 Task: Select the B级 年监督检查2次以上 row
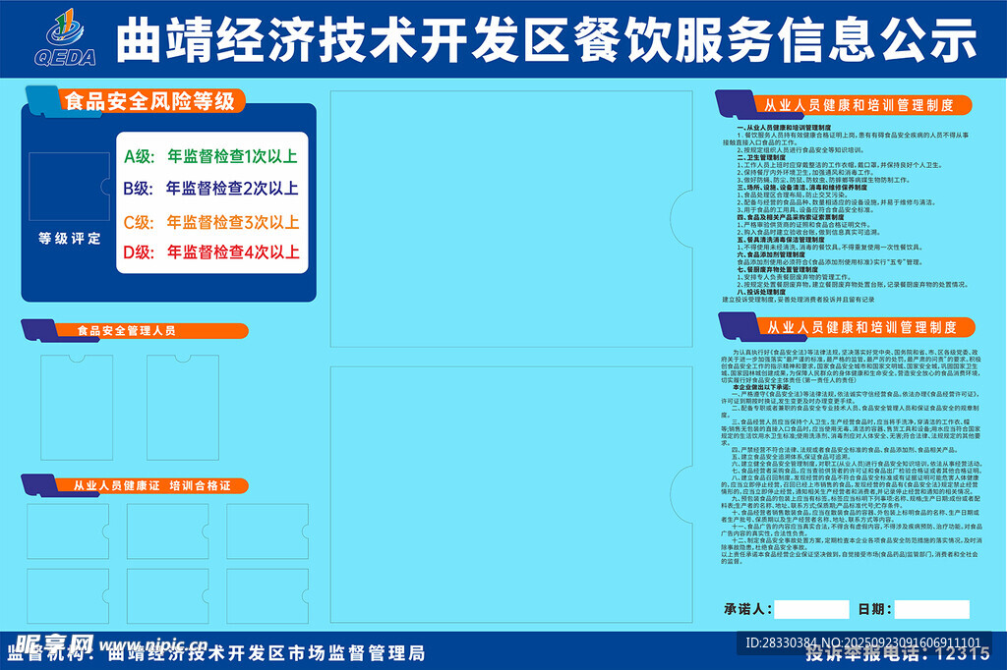[209, 188]
